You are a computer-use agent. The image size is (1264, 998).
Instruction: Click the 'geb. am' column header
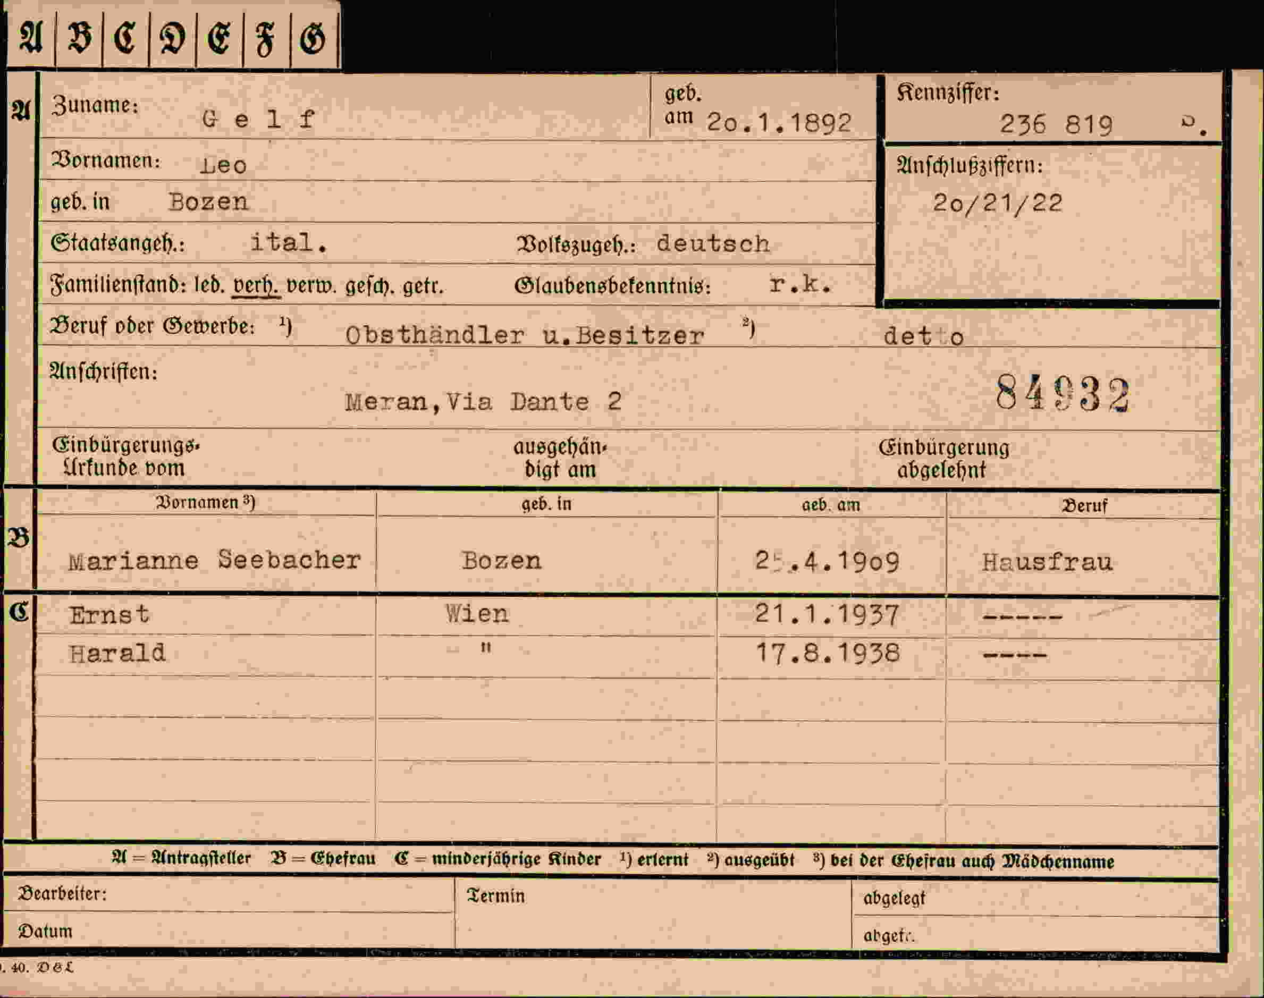(831, 505)
